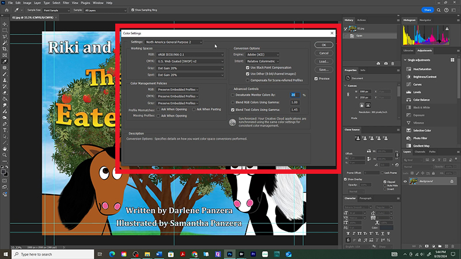
Task: Select the Eraser tool
Action: [x=5, y=93]
